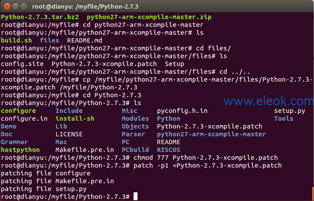This screenshot has height=201, width=314.
Task: Click the 'Include' directory name
Action: coord(69,111)
